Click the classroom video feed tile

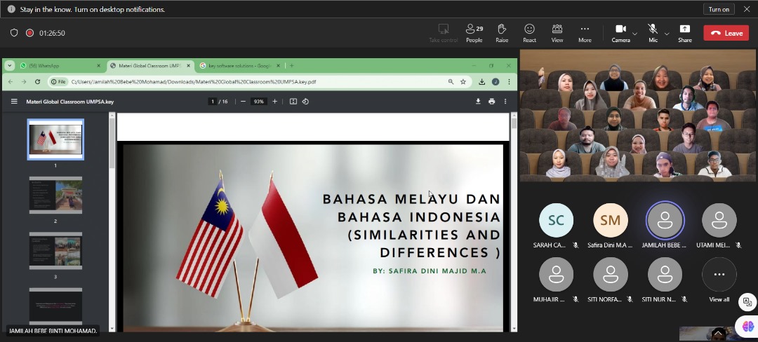click(637, 116)
